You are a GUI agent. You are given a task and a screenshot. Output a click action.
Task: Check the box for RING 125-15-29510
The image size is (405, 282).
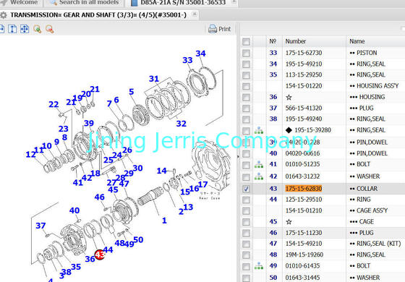coord(246,200)
